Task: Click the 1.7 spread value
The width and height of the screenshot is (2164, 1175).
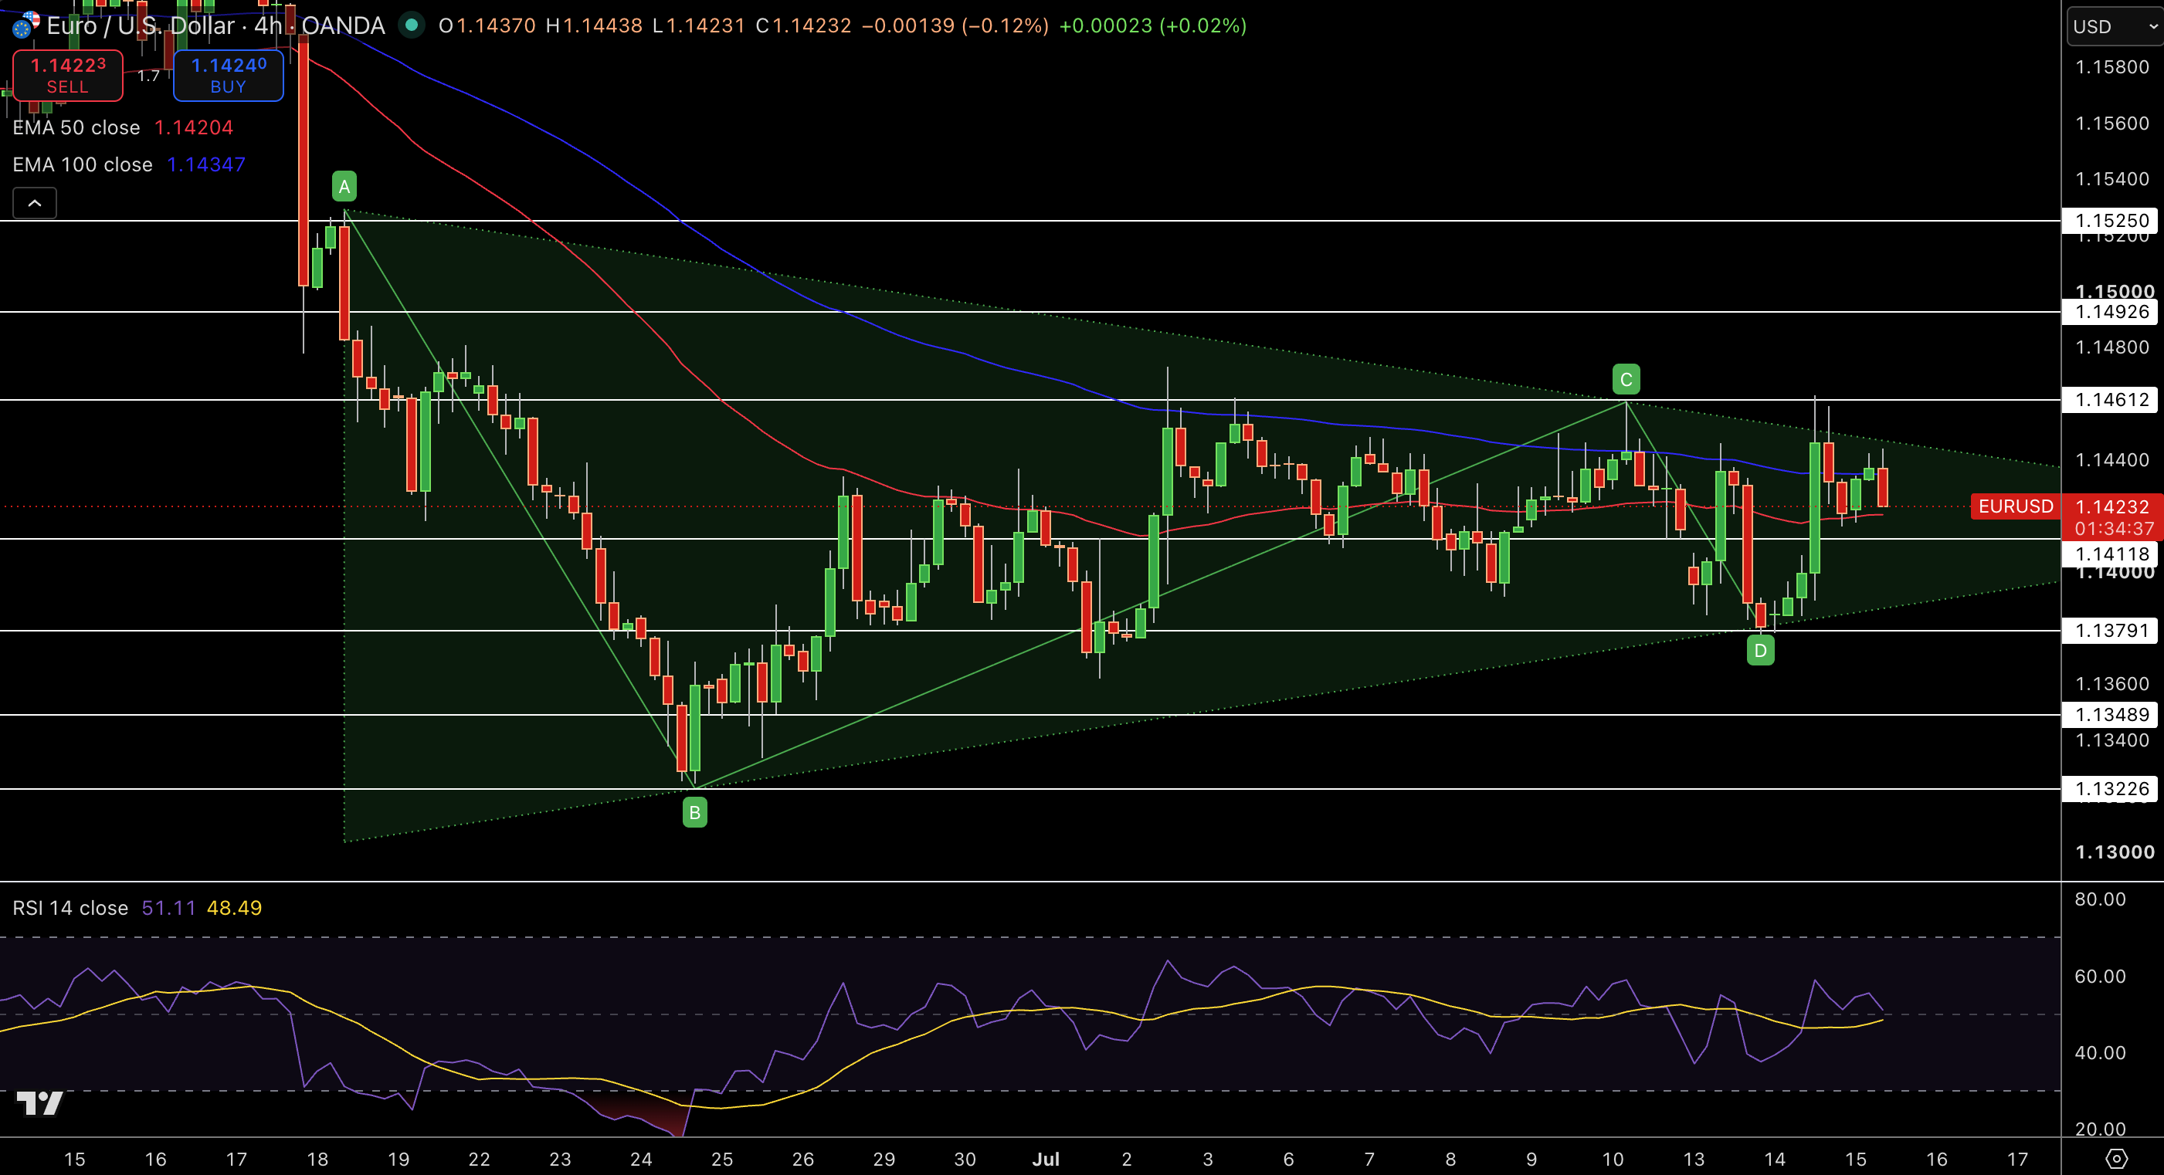Action: point(149,76)
